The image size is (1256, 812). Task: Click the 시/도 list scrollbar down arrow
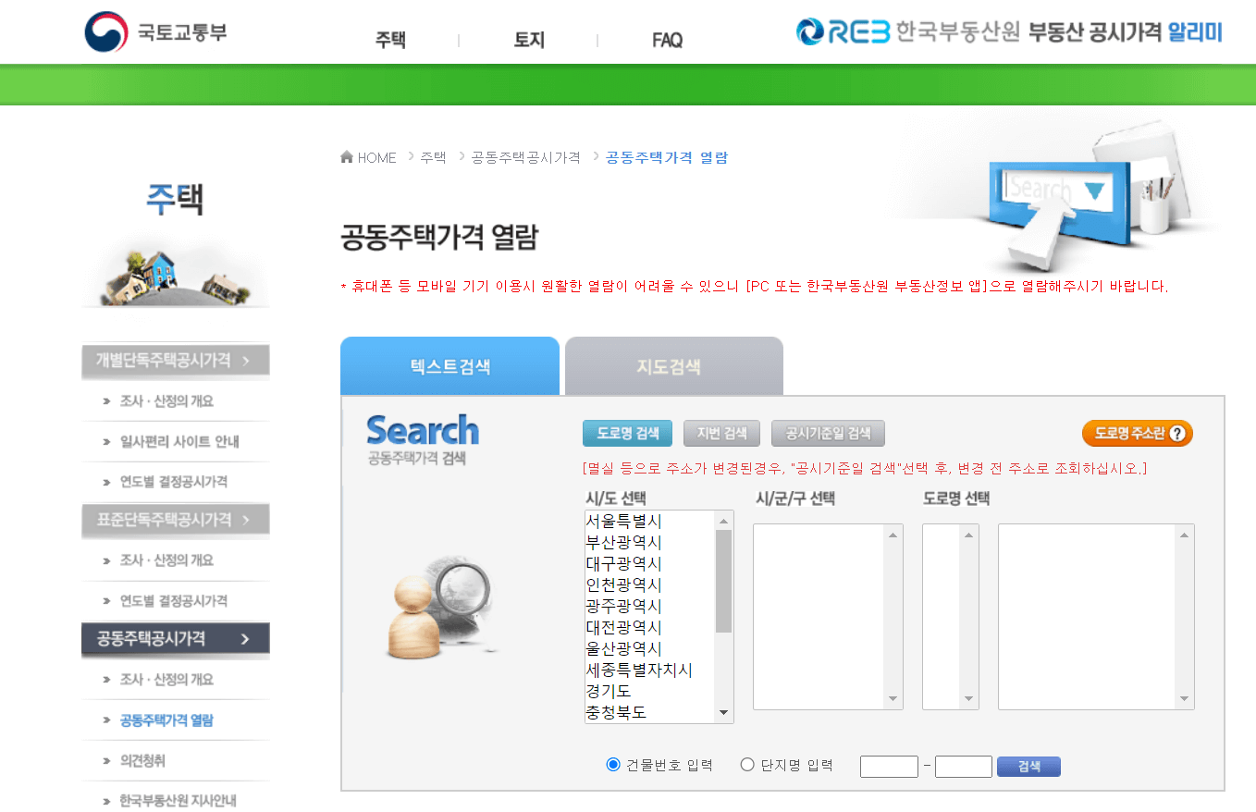point(724,711)
